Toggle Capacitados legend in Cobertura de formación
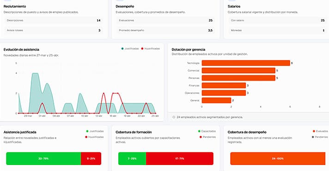This screenshot has width=329, height=171. click(x=207, y=131)
